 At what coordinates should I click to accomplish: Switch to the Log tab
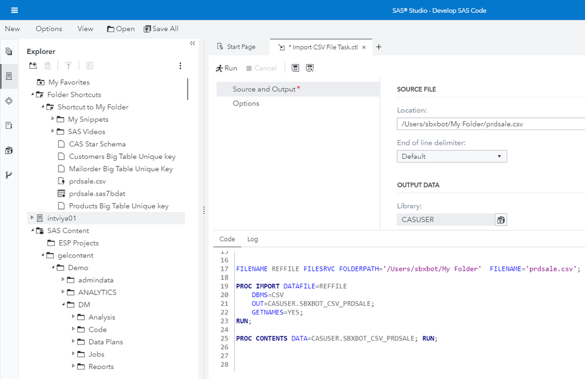252,239
